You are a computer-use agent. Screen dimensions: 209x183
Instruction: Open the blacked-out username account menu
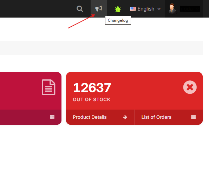190,9
